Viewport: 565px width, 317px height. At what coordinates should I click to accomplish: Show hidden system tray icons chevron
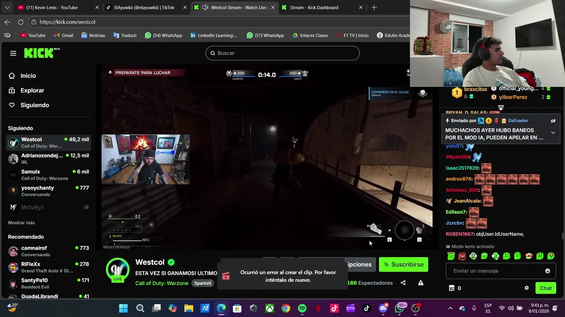click(x=450, y=308)
